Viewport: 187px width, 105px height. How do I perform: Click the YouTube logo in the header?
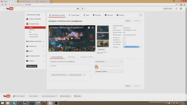point(10,9)
